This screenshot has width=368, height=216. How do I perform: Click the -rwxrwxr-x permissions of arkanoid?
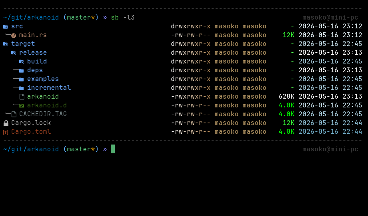(x=190, y=96)
